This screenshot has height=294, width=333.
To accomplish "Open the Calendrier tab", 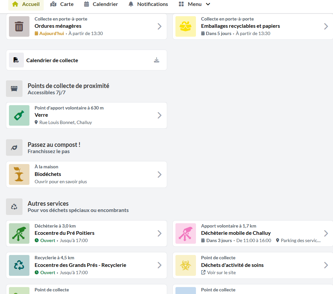I will pyautogui.click(x=101, y=4).
